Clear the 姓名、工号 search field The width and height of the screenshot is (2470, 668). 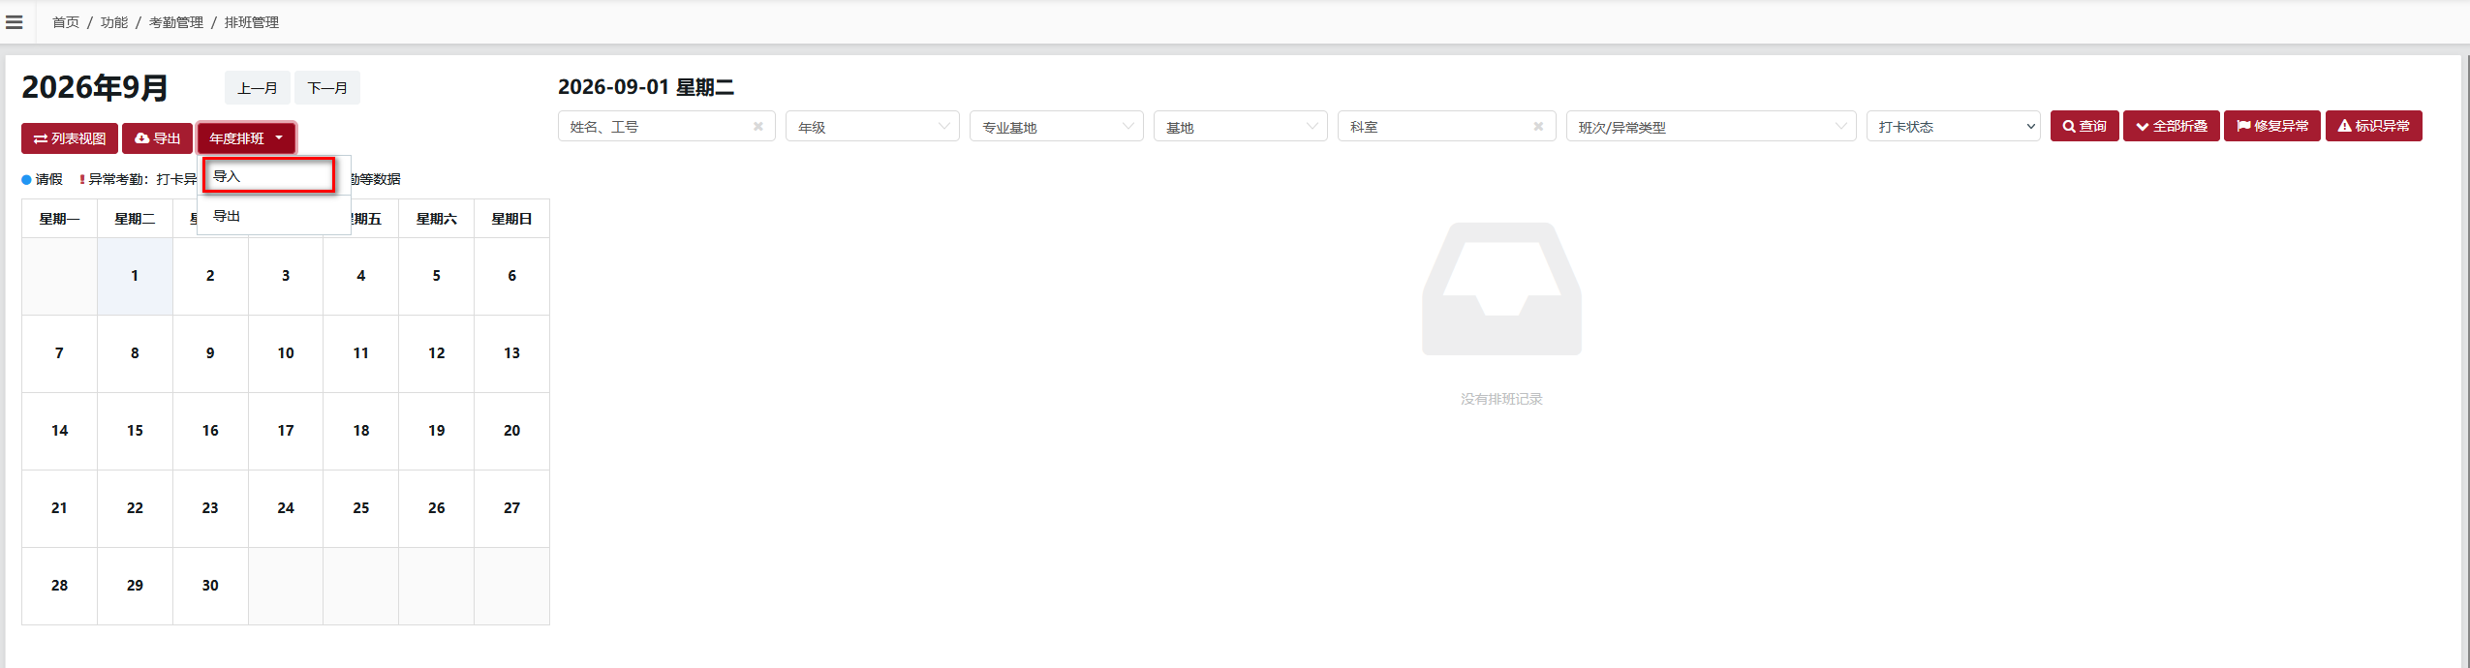click(x=758, y=127)
